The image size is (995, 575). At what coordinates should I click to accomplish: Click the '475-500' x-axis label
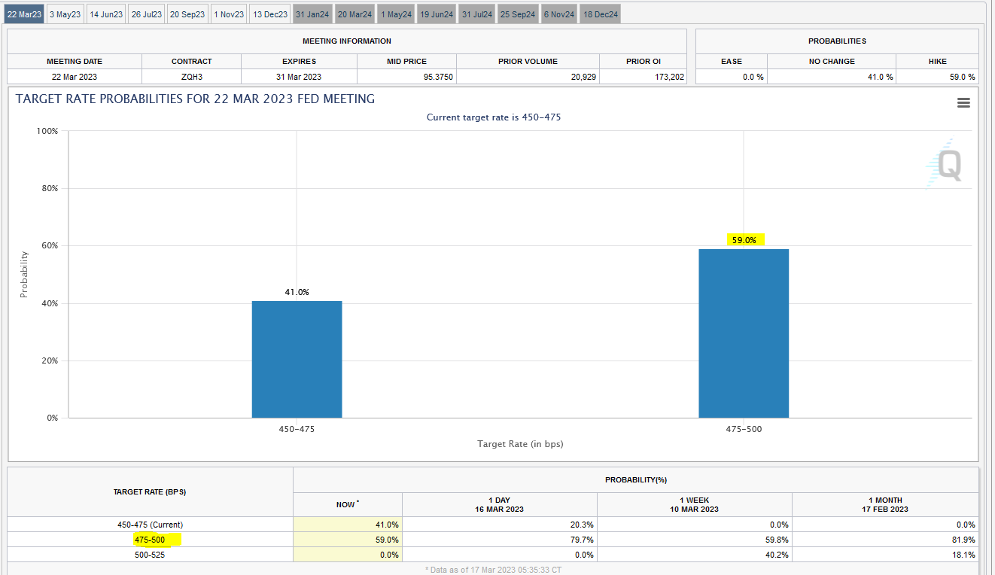coord(744,429)
